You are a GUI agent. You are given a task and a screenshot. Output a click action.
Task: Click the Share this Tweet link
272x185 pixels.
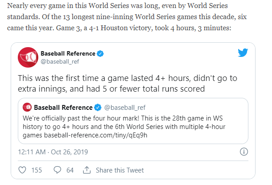click(119, 170)
